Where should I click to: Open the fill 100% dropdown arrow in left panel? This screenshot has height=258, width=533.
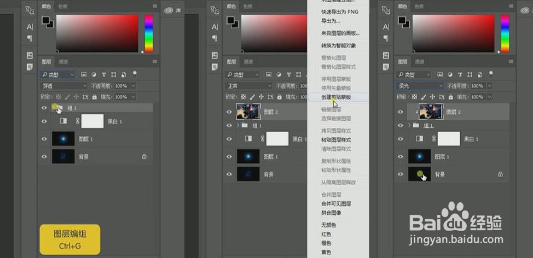click(134, 97)
